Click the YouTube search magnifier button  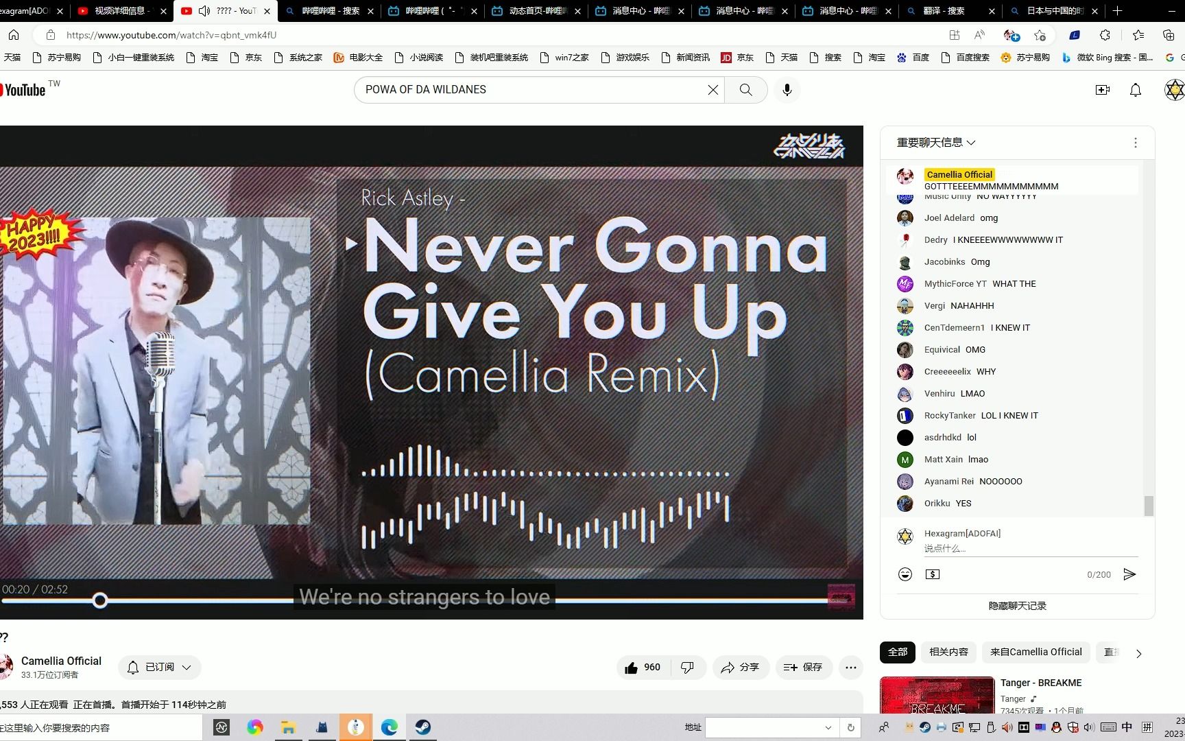[746, 90]
